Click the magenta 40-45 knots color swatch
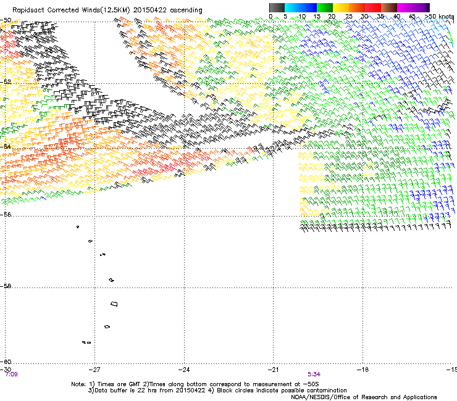 point(405,7)
